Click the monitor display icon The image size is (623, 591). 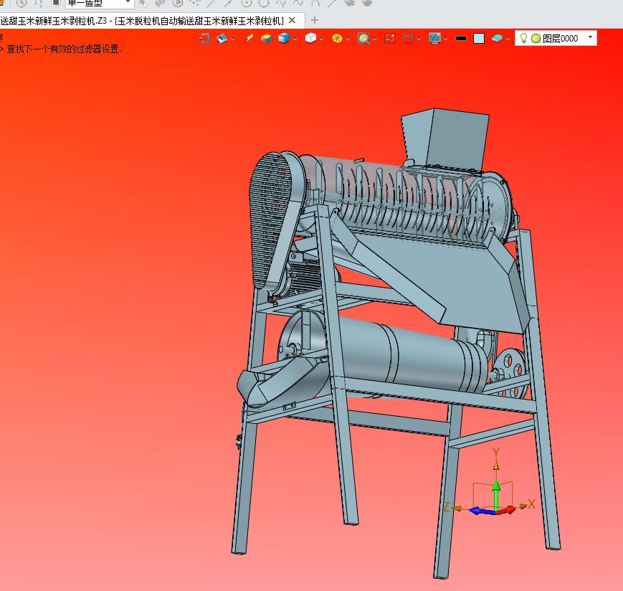pyautogui.click(x=434, y=38)
